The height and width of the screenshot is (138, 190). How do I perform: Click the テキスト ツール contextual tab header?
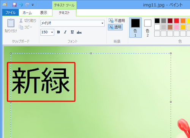64,5
